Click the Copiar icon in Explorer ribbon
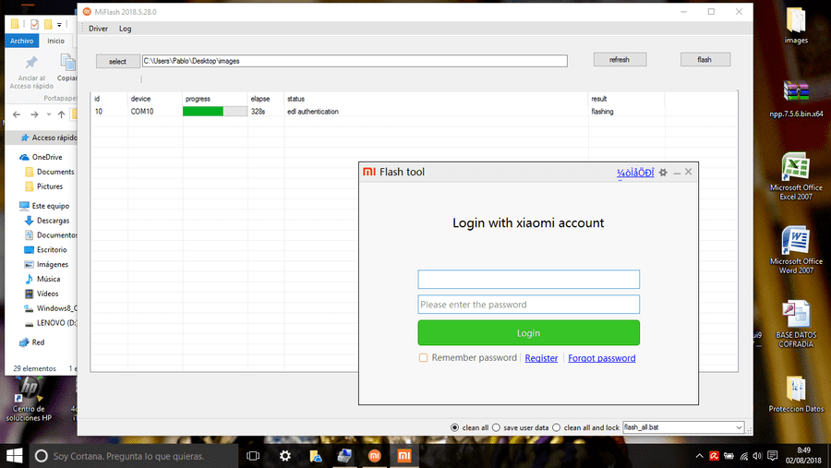 tap(67, 63)
